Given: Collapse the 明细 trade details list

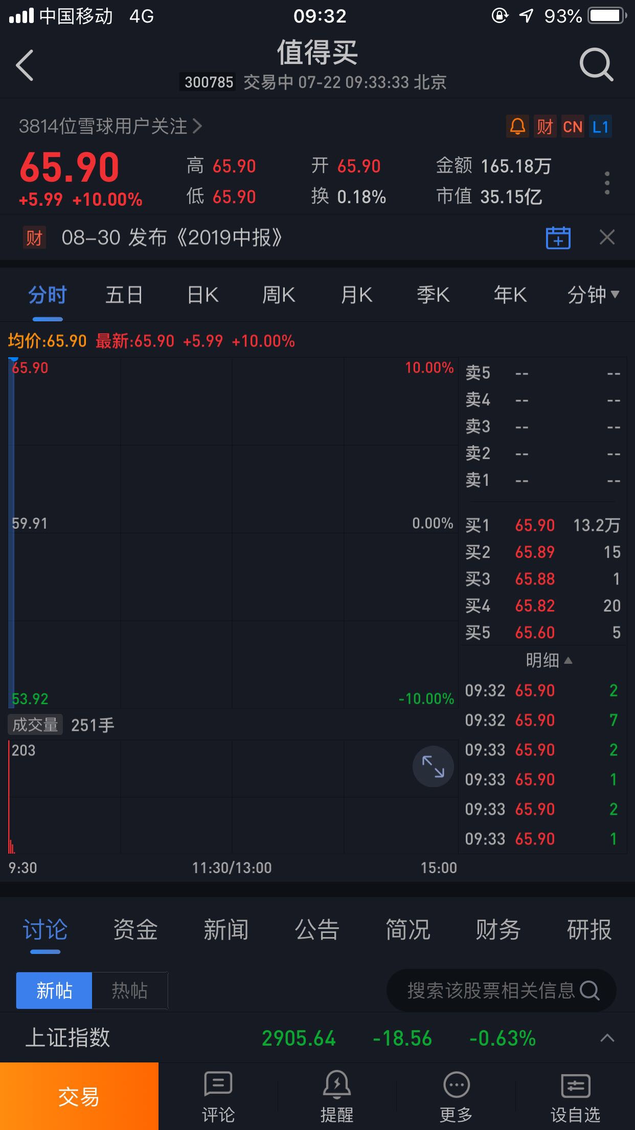Looking at the screenshot, I should pyautogui.click(x=549, y=661).
